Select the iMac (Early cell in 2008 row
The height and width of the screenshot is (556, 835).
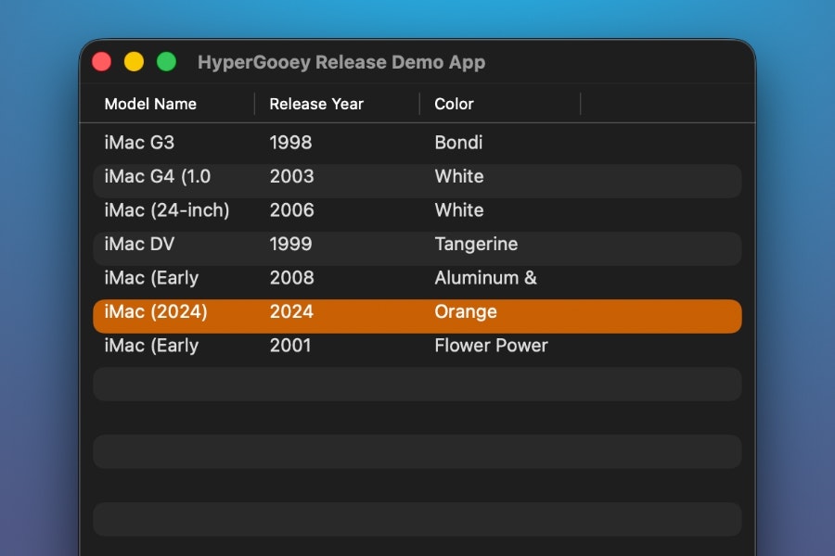151,278
